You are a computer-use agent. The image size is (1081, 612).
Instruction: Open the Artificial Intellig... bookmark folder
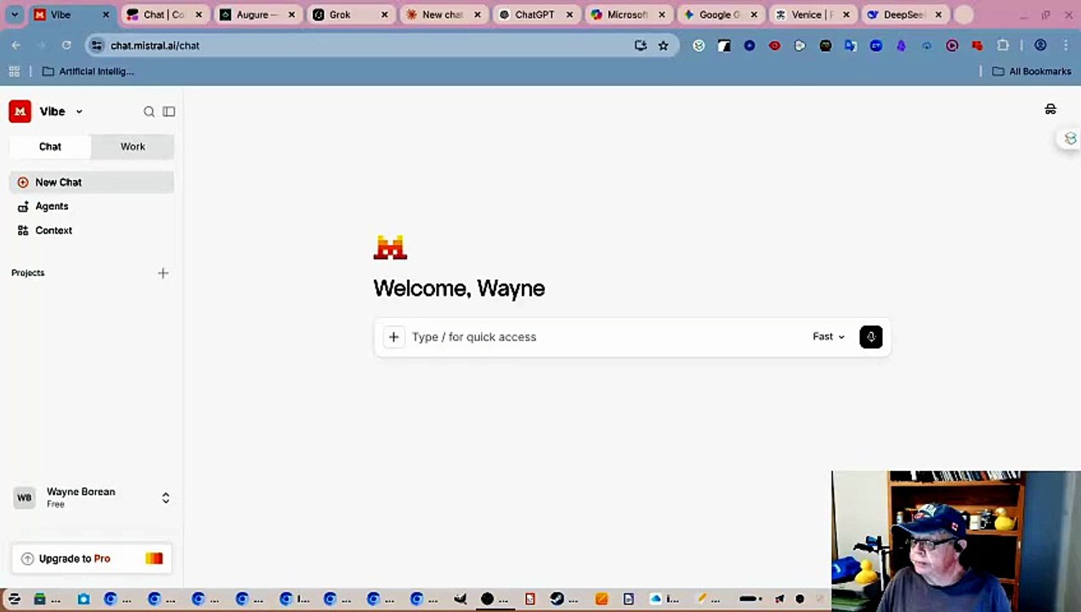coord(88,71)
